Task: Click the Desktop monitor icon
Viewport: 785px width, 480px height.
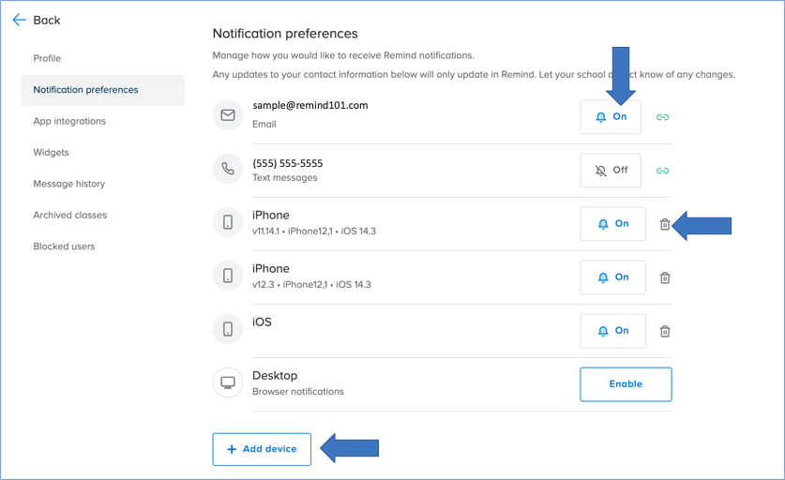Action: (228, 383)
